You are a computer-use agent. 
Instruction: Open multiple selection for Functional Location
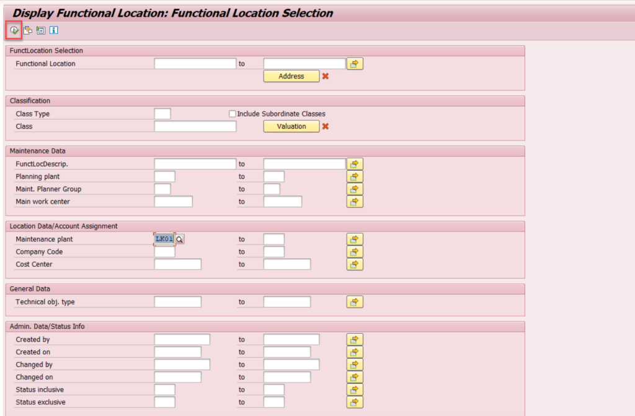[354, 63]
